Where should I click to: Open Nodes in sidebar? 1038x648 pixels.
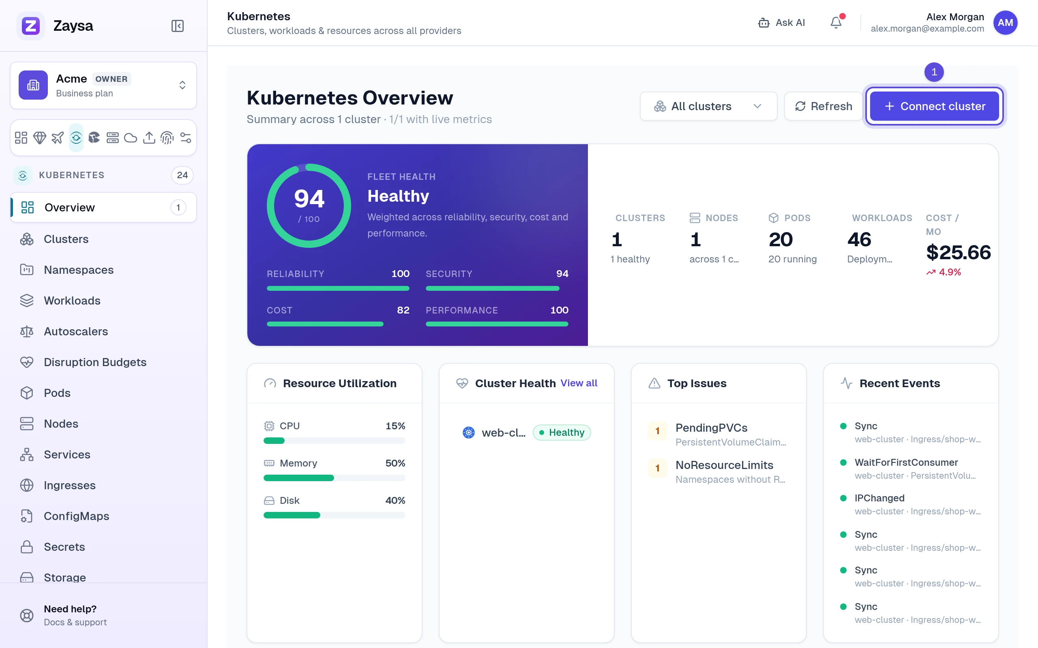[103, 424]
